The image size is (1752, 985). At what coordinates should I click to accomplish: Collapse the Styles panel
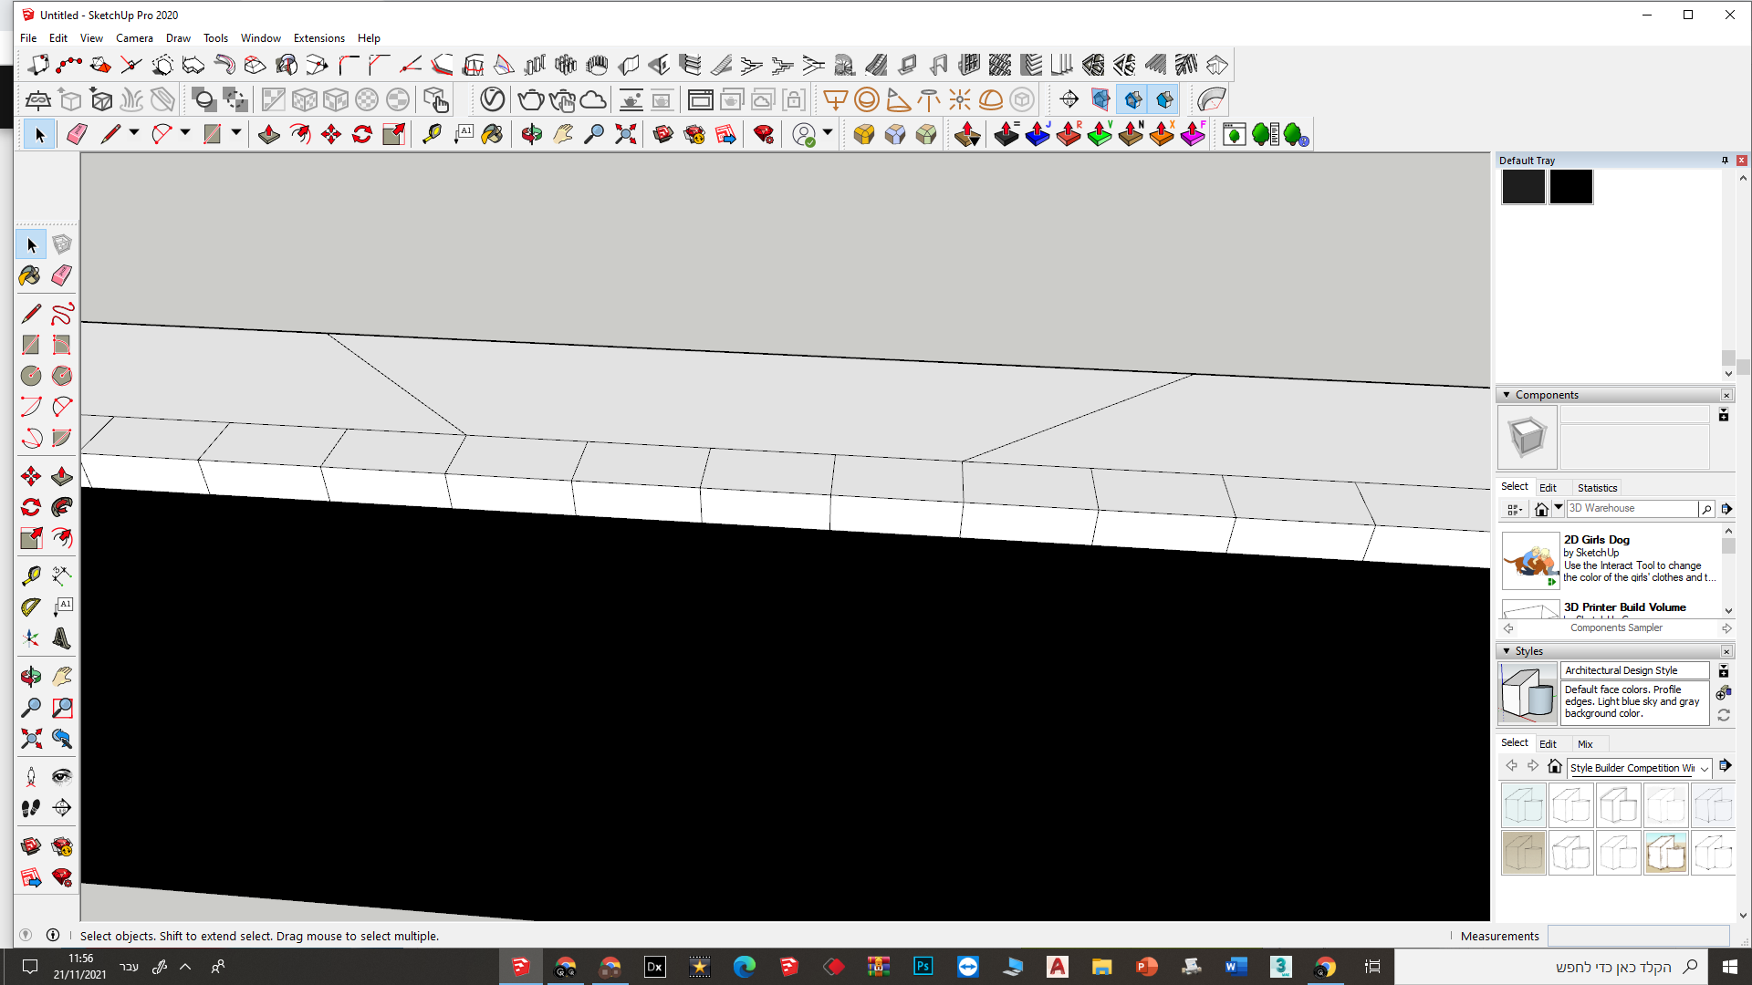1507,651
